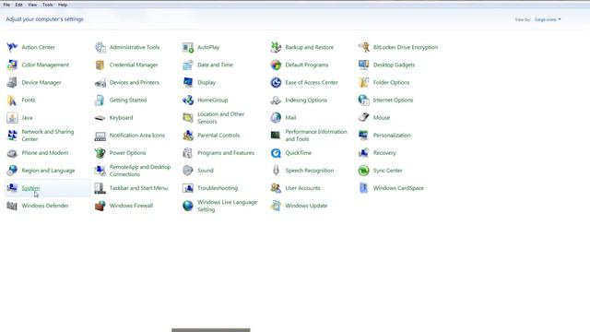The height and width of the screenshot is (332, 590).
Task: Open RemoteApp and Desktop Connections link
Action: point(140,171)
